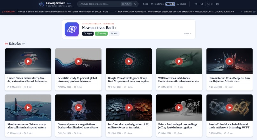Open the Hungarian administration trending headline

[176, 12]
